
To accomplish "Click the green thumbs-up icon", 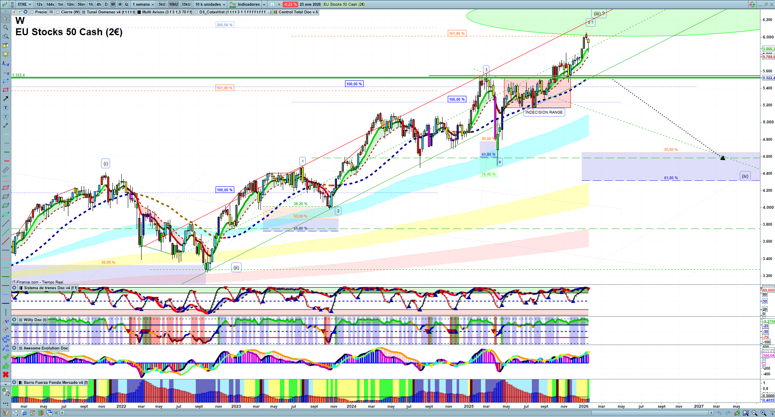I will (6, 366).
